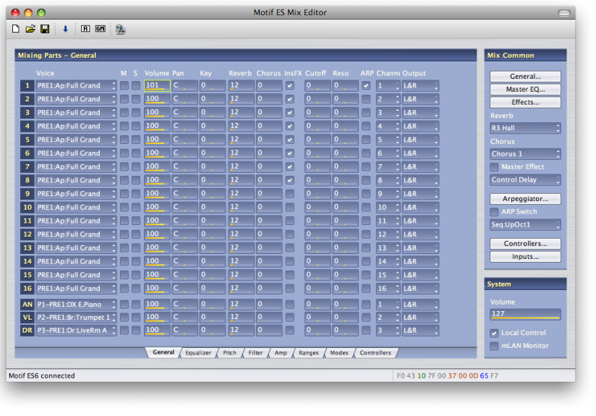The height and width of the screenshot is (416, 596).
Task: Click the computer device setup toolbar icon
Action: click(x=120, y=29)
